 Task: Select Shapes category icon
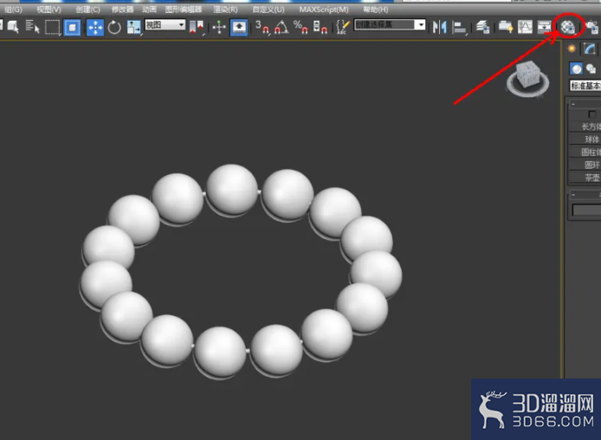(x=591, y=68)
